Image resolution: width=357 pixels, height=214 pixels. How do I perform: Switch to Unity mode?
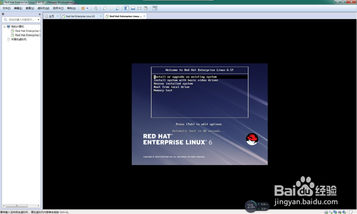(x=146, y=8)
